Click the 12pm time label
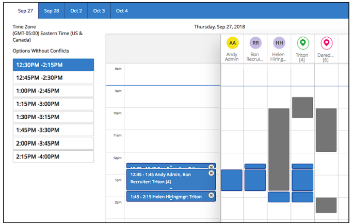 tap(117, 158)
